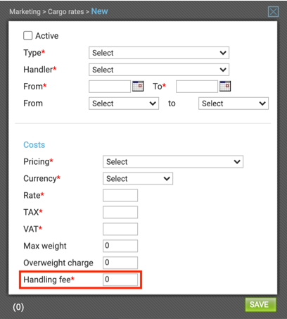The width and height of the screenshot is (287, 319).
Task: Open the To date calendar picker
Action: (x=225, y=86)
